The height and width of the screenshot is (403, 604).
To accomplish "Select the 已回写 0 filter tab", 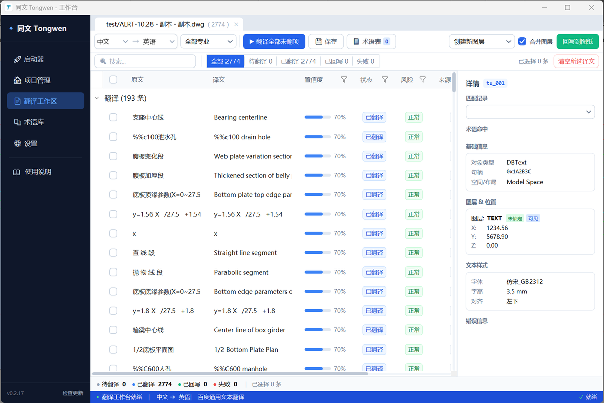I will [x=337, y=61].
